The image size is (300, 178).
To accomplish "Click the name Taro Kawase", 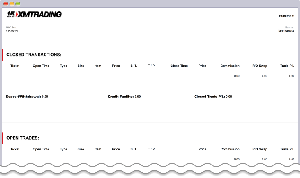I will click(x=286, y=30).
